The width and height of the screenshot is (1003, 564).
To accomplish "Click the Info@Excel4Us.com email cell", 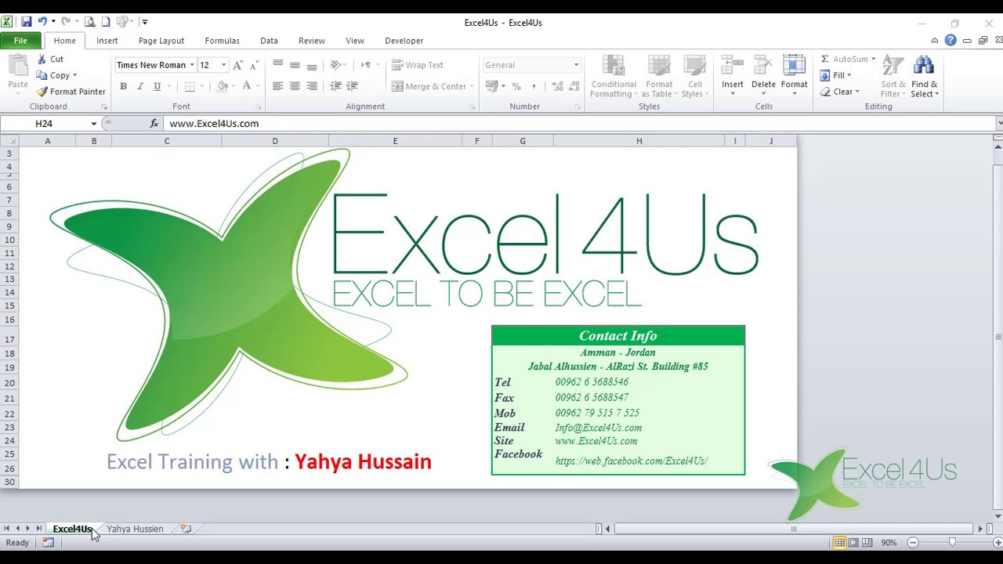I will click(x=599, y=428).
